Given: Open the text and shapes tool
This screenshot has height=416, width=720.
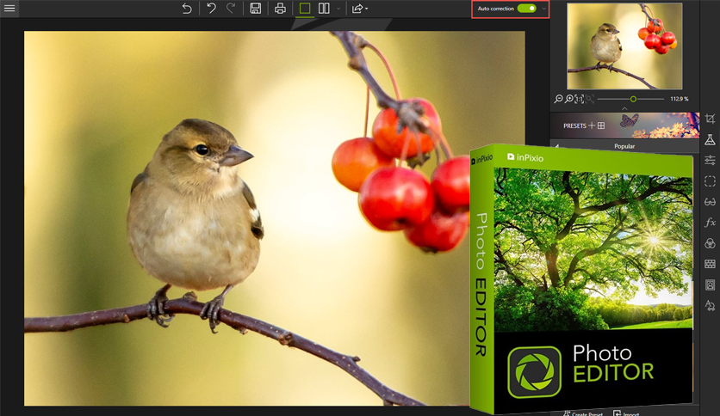Looking at the screenshot, I should [x=710, y=306].
